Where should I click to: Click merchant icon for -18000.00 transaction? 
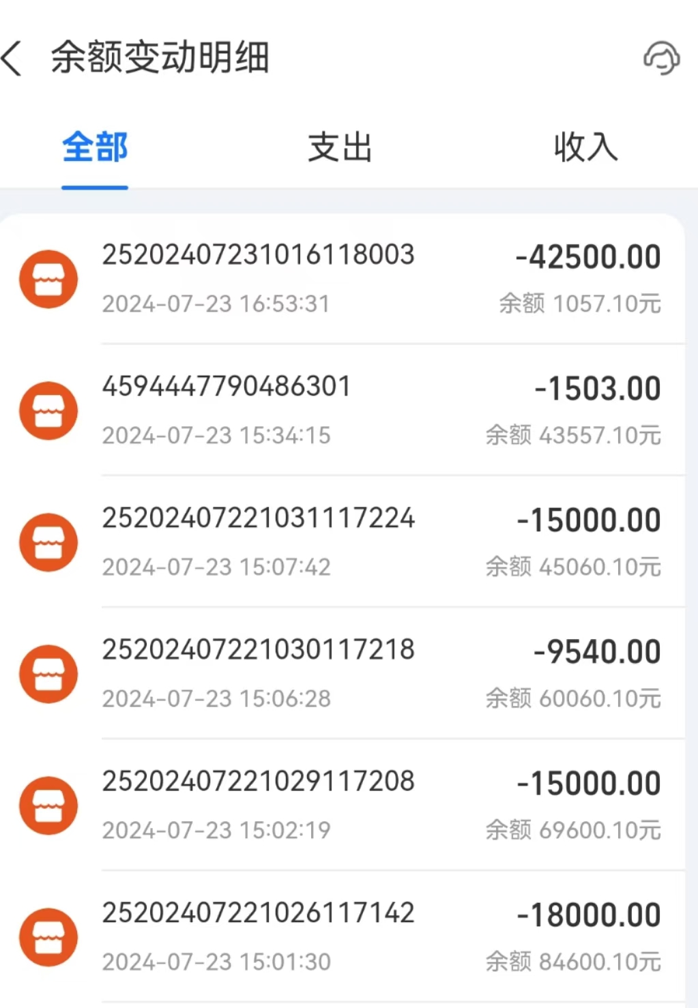[x=48, y=937]
